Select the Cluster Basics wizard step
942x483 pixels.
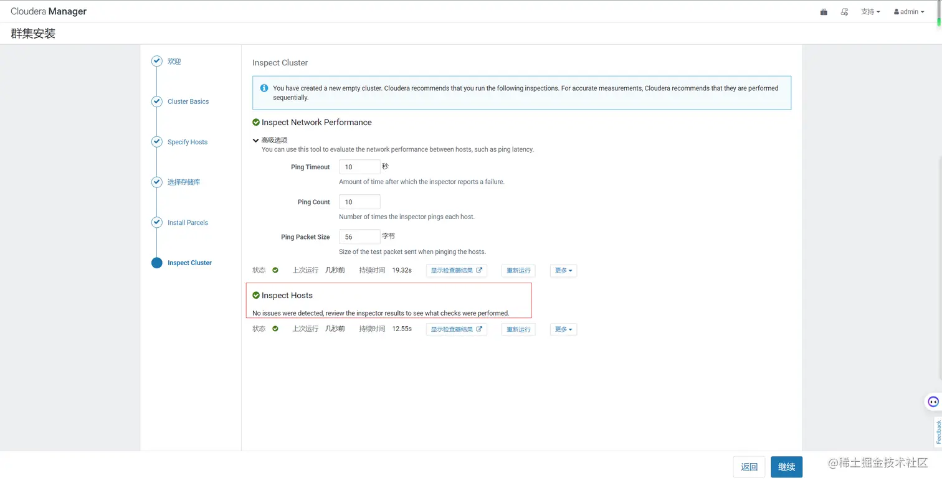coord(188,101)
